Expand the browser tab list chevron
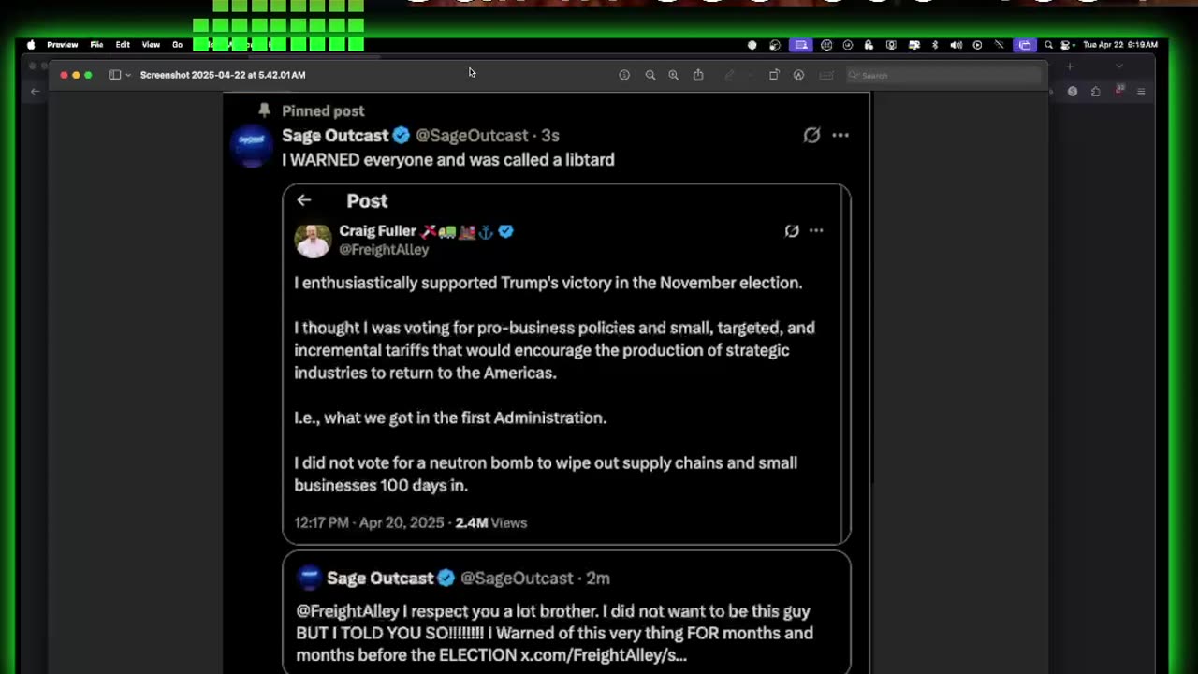 click(x=1118, y=66)
